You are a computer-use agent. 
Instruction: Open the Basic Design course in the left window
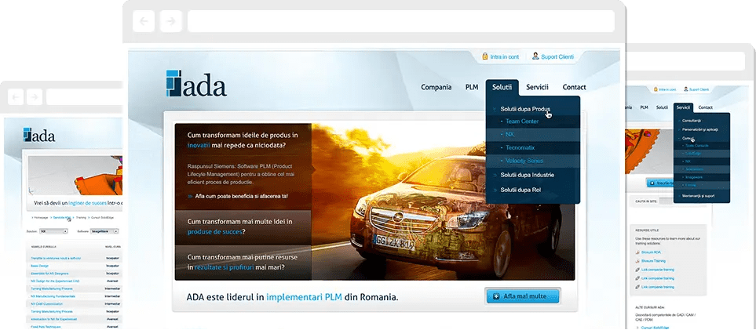pyautogui.click(x=39, y=266)
